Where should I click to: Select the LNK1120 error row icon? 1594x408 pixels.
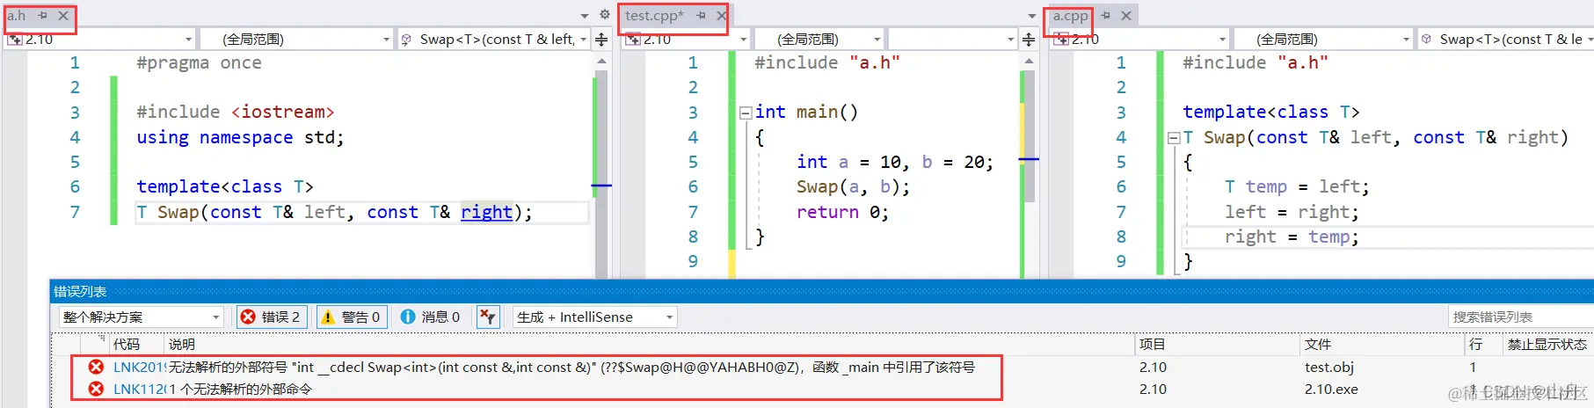(96, 389)
